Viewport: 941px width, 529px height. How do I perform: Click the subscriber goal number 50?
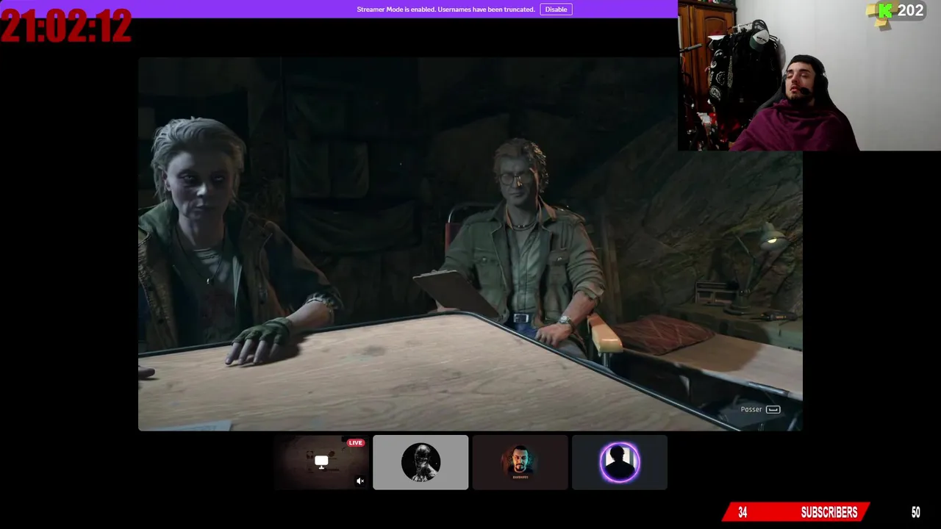pyautogui.click(x=916, y=513)
